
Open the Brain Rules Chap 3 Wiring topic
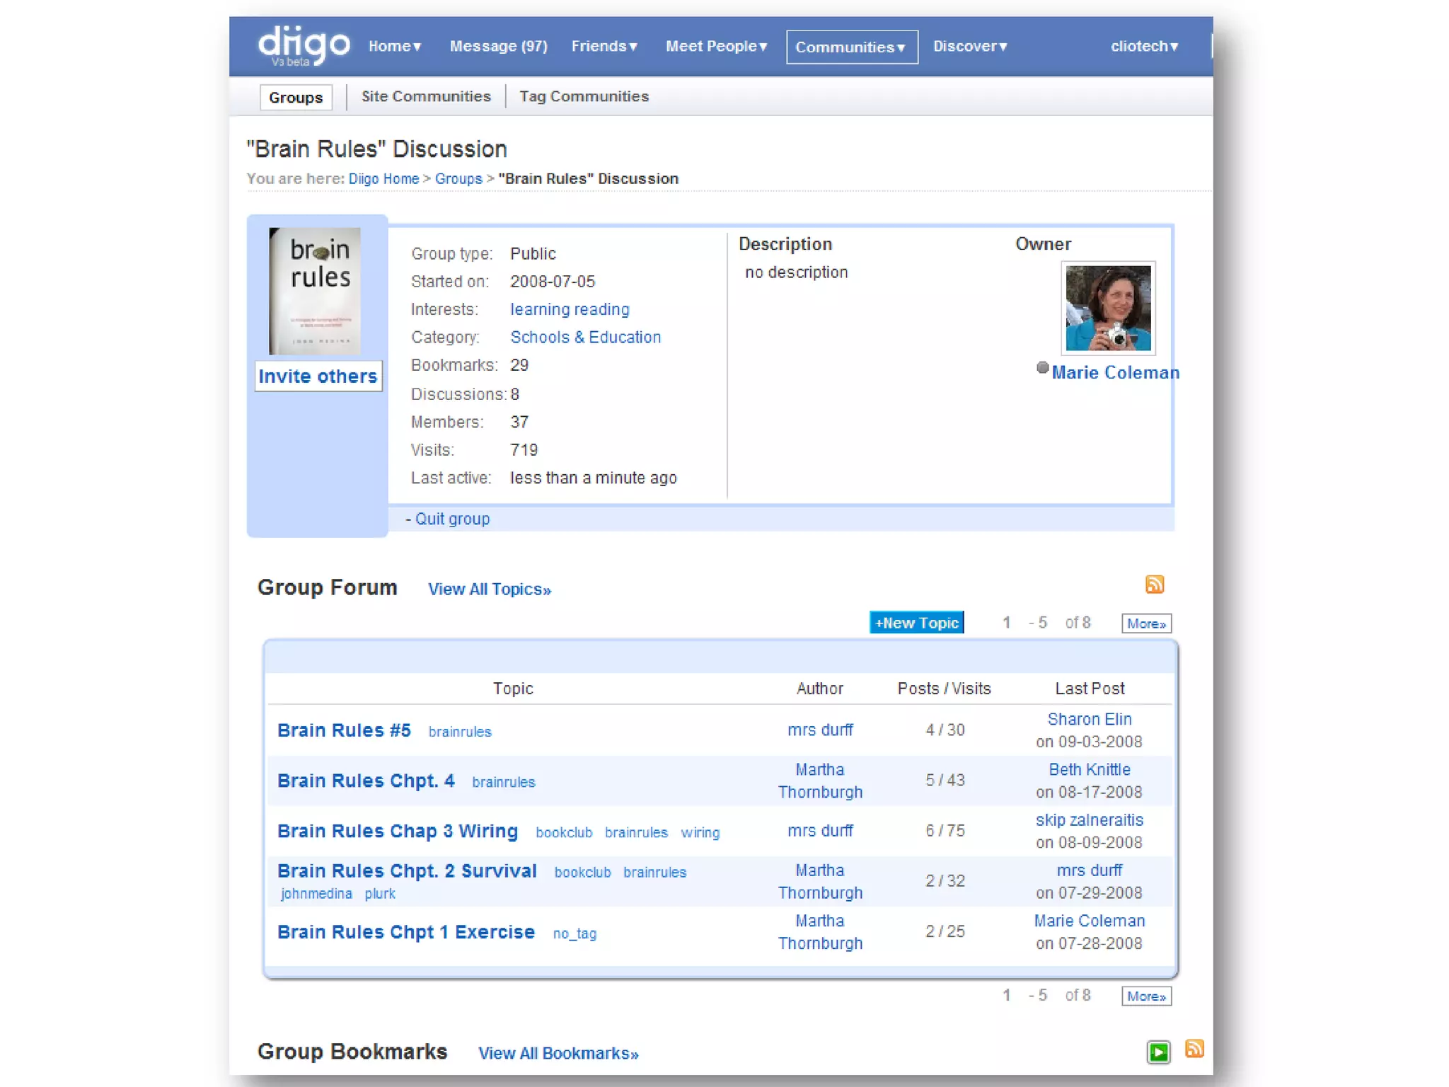[398, 831]
